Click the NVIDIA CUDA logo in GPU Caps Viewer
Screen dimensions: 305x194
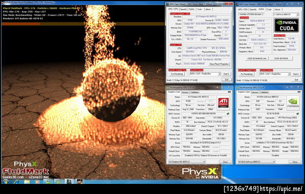point(286,25)
